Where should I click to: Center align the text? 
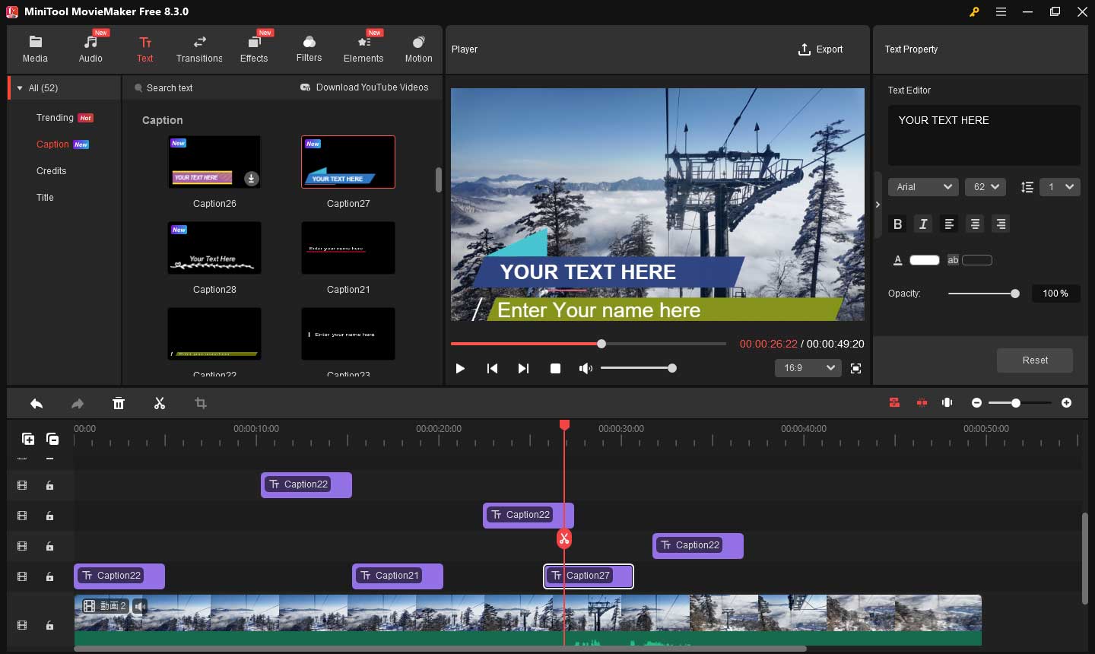975,224
